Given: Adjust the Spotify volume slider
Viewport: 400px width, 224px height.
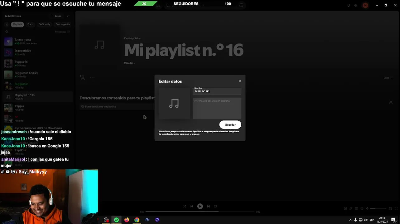Looking at the screenshot, I should click(378, 208).
